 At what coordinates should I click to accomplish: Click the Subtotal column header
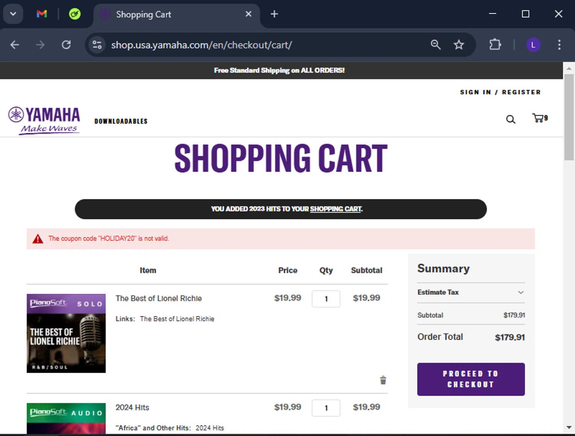point(366,270)
